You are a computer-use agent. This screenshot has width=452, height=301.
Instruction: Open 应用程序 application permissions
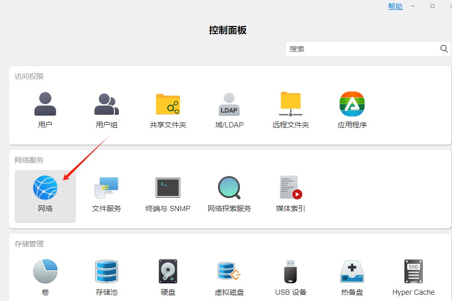point(352,110)
